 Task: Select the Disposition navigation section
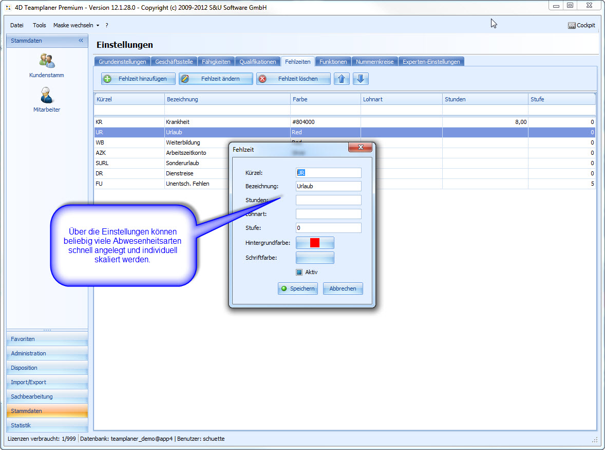pos(47,368)
